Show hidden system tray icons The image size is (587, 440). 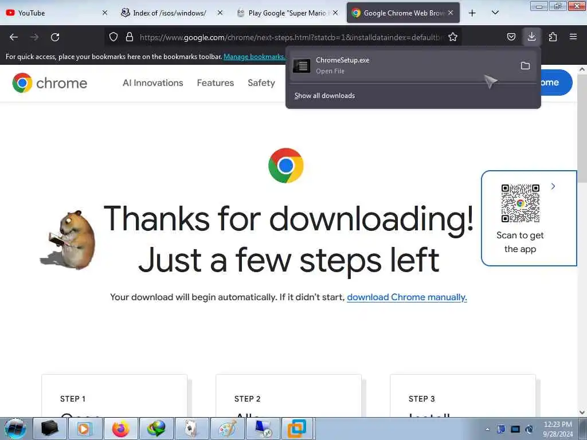[487, 430]
